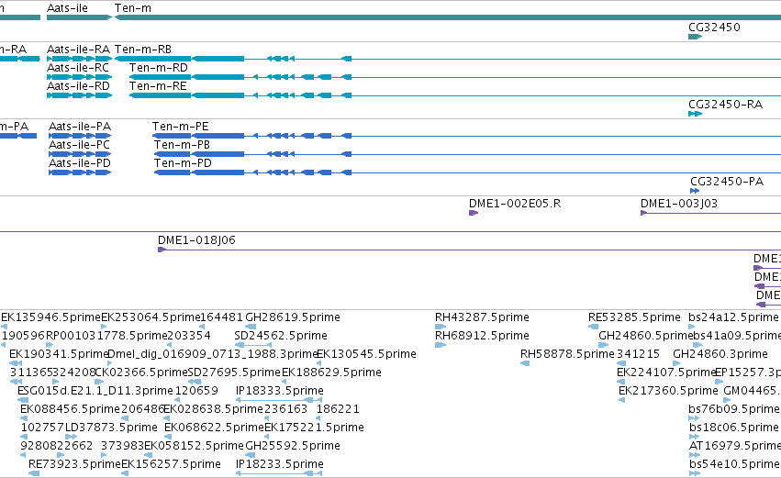Select transcript label Aats-ile-RC
The height and width of the screenshot is (478, 781).
[78, 68]
